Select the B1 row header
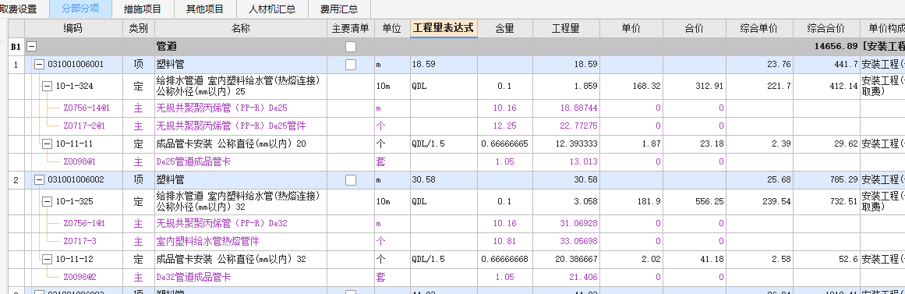Viewport: 905px width, 294px height. click(16, 47)
